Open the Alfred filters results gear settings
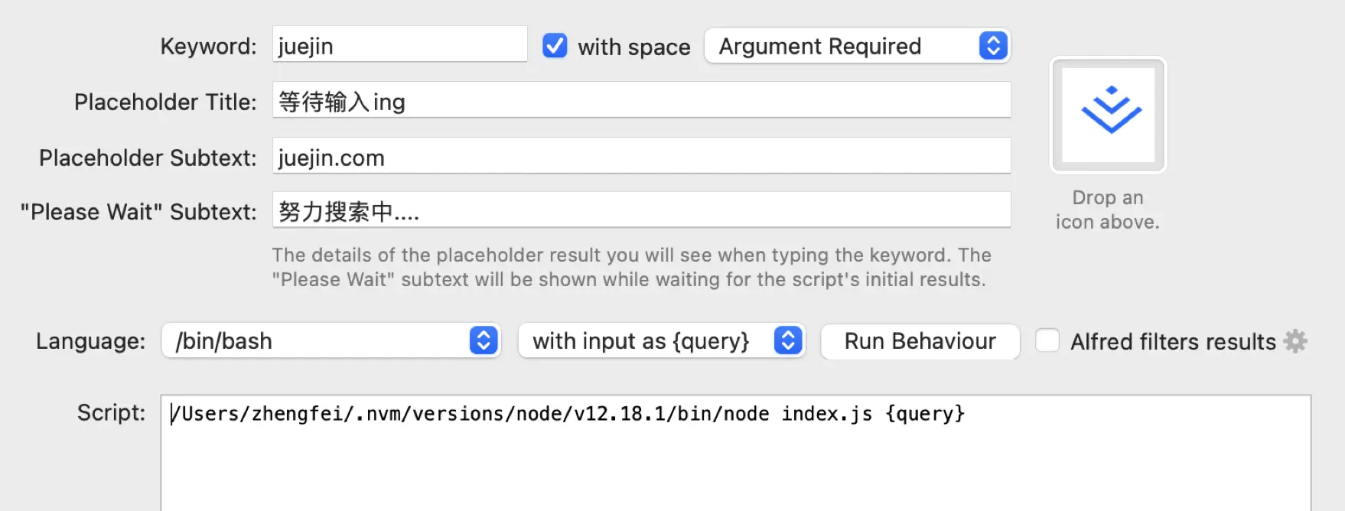1345x511 pixels. (x=1295, y=341)
